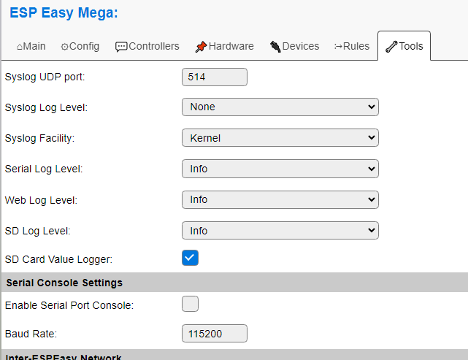468x360 pixels.
Task: Click the Syslog UDP port label
Action: [x=45, y=77]
